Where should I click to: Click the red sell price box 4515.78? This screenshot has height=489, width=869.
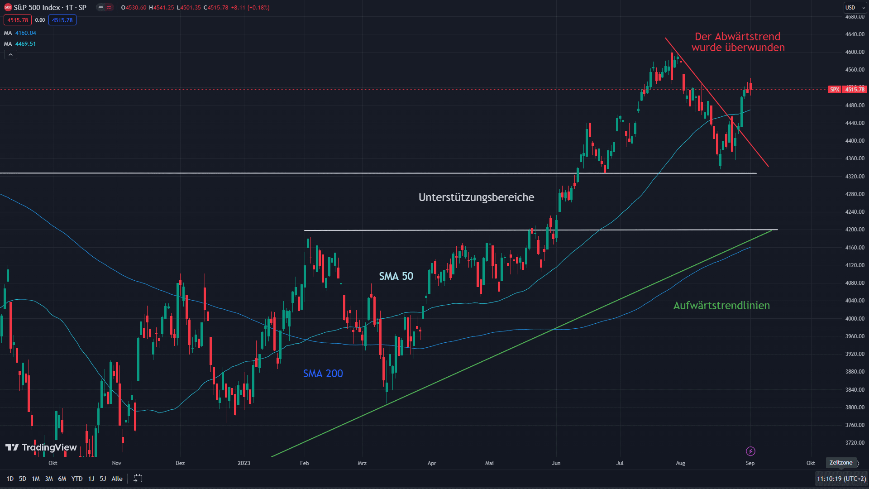[x=18, y=20]
